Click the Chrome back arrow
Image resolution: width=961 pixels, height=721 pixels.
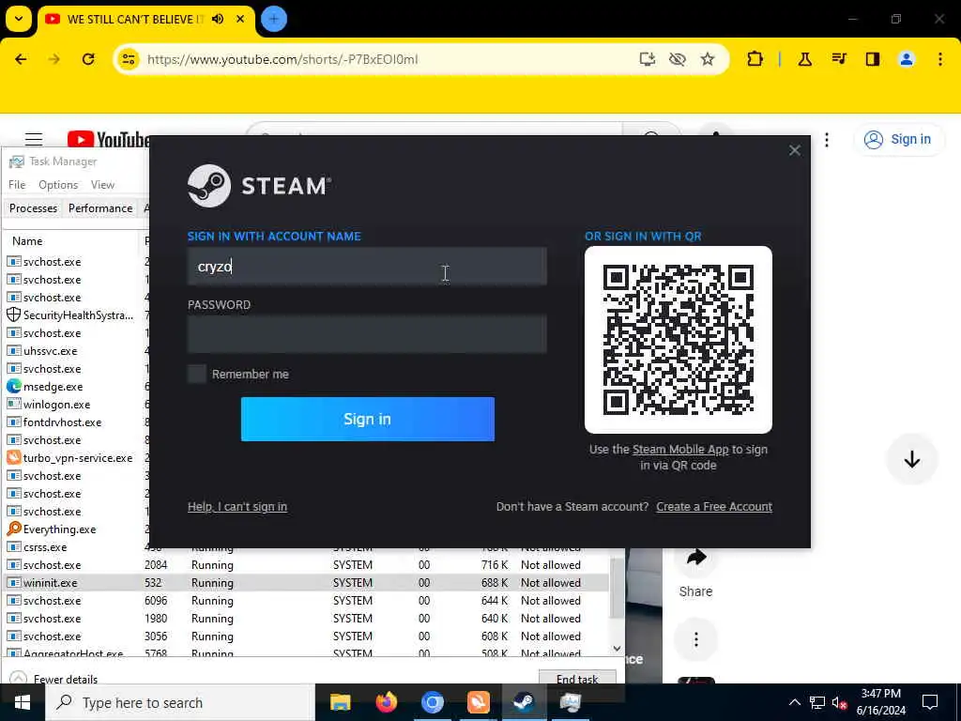pyautogui.click(x=21, y=59)
